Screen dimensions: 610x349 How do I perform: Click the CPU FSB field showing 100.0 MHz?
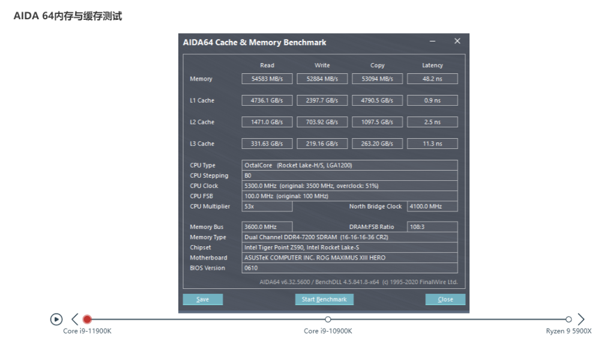(350, 196)
